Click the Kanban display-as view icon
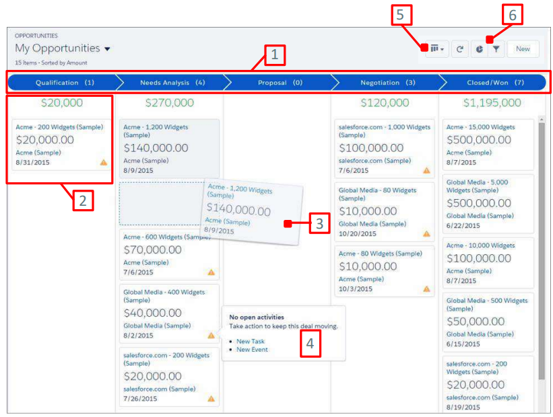 click(x=436, y=48)
